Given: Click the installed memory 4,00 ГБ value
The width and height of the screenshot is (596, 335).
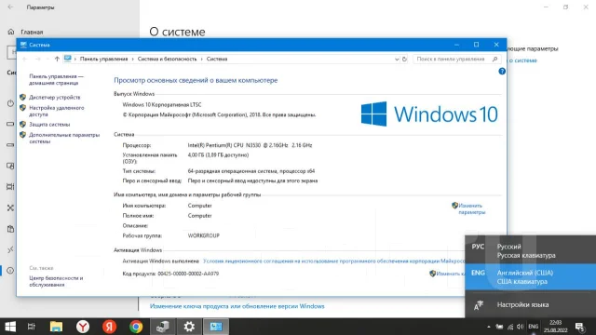Looking at the screenshot, I should coord(218,155).
